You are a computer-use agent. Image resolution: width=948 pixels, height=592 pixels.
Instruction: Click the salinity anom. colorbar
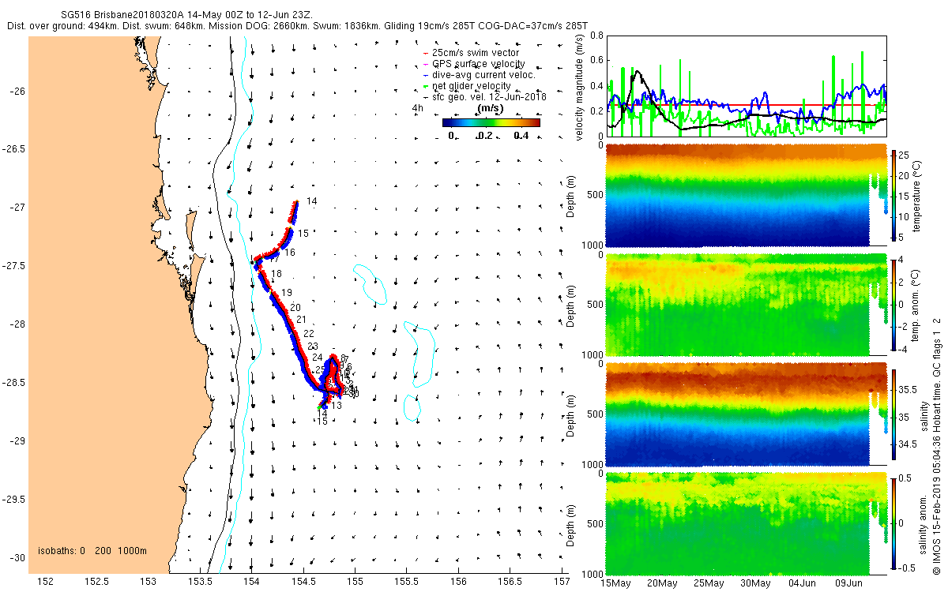[895, 523]
